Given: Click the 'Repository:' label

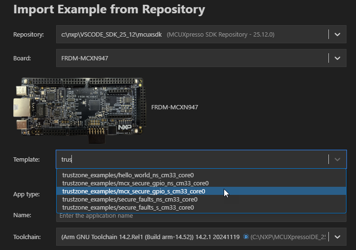Looking at the screenshot, I should [29, 34].
